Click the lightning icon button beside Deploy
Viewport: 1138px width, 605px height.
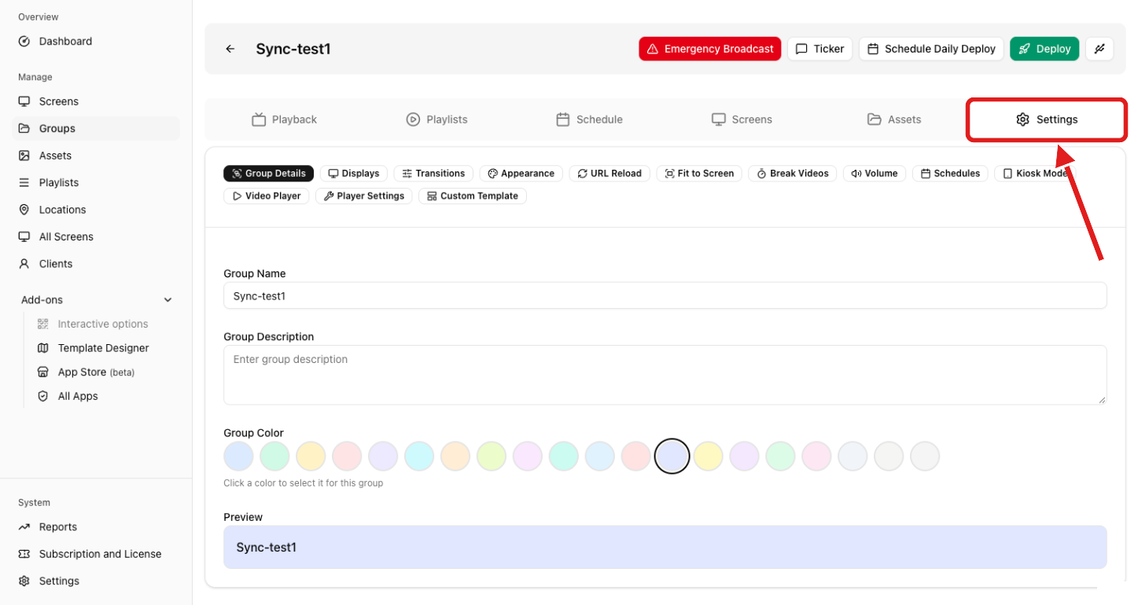[x=1099, y=49]
